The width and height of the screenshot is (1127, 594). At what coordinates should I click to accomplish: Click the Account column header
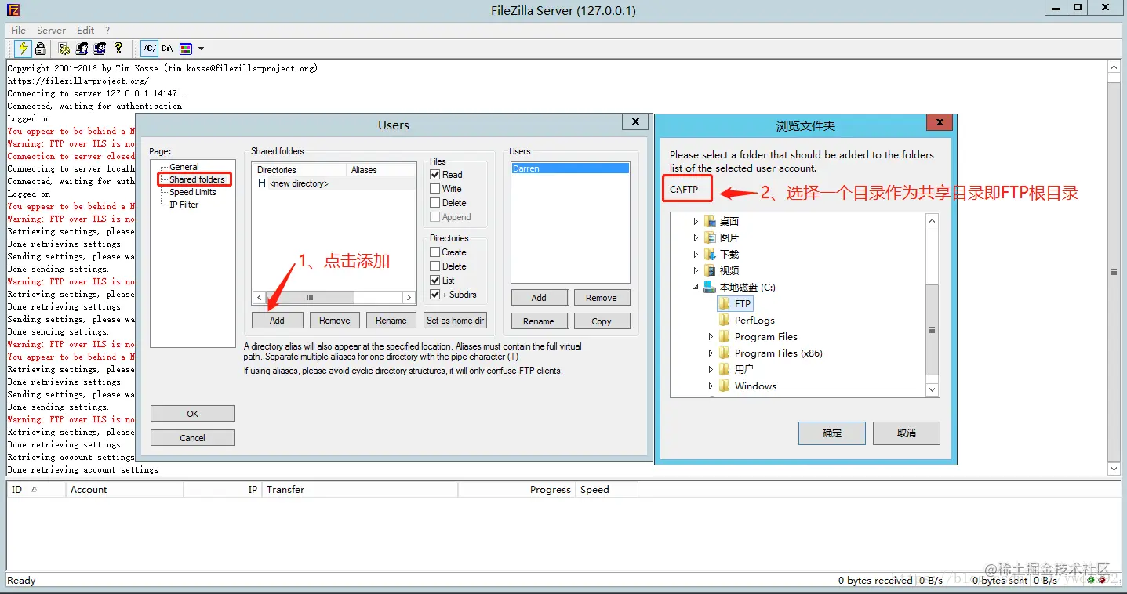[125, 490]
